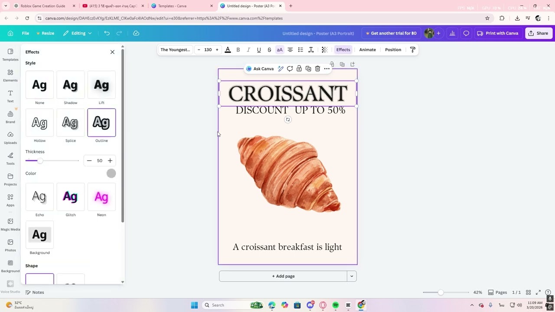Viewport: 555px width, 312px height.
Task: Toggle uppercase text formatting
Action: click(x=280, y=50)
